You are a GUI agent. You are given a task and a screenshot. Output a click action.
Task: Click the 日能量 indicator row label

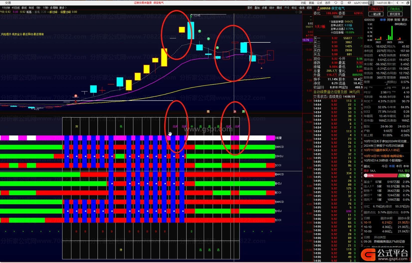point(278,138)
